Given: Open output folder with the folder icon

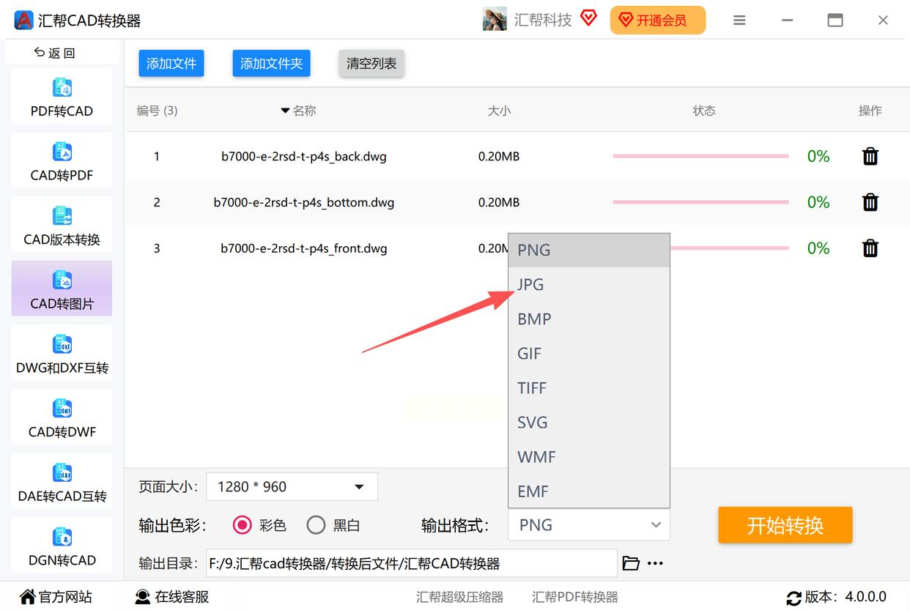Looking at the screenshot, I should pyautogui.click(x=630, y=563).
